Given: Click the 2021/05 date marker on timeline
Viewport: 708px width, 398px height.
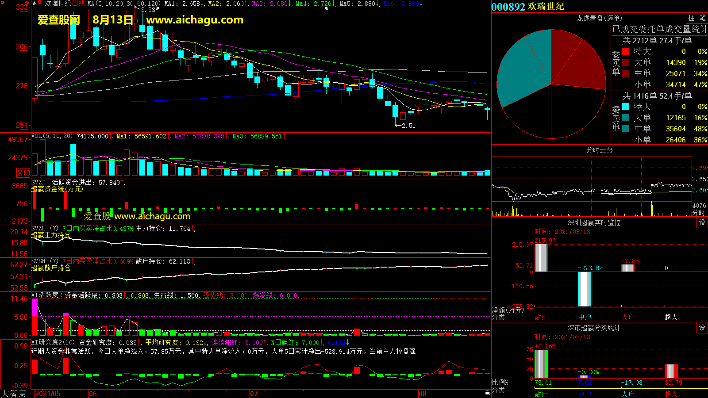Looking at the screenshot, I should tap(48, 394).
